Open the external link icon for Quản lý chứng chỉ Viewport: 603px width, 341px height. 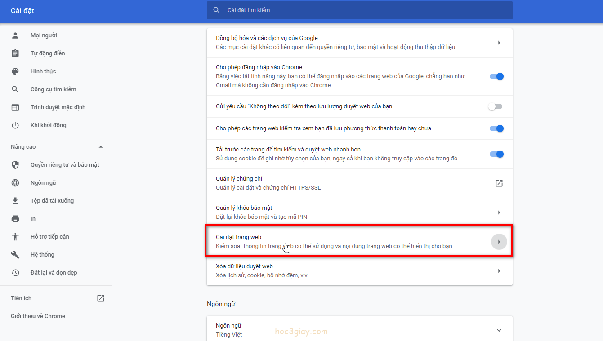point(499,183)
